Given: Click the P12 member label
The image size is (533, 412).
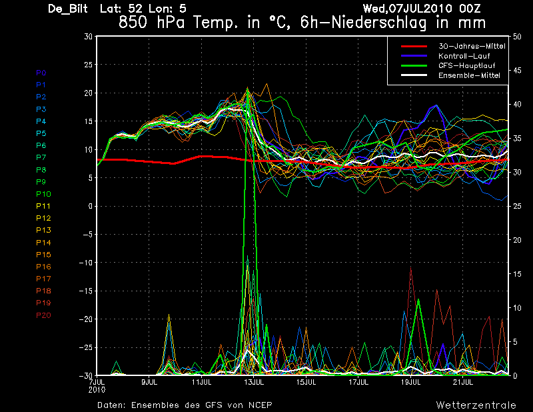Looking at the screenshot, I should tap(43, 218).
